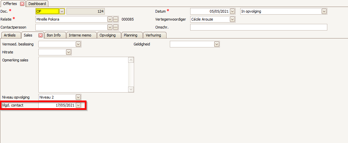Expand the Geldigheid dropdown
Image resolution: width=348 pixels, height=143 pixels.
(217, 44)
